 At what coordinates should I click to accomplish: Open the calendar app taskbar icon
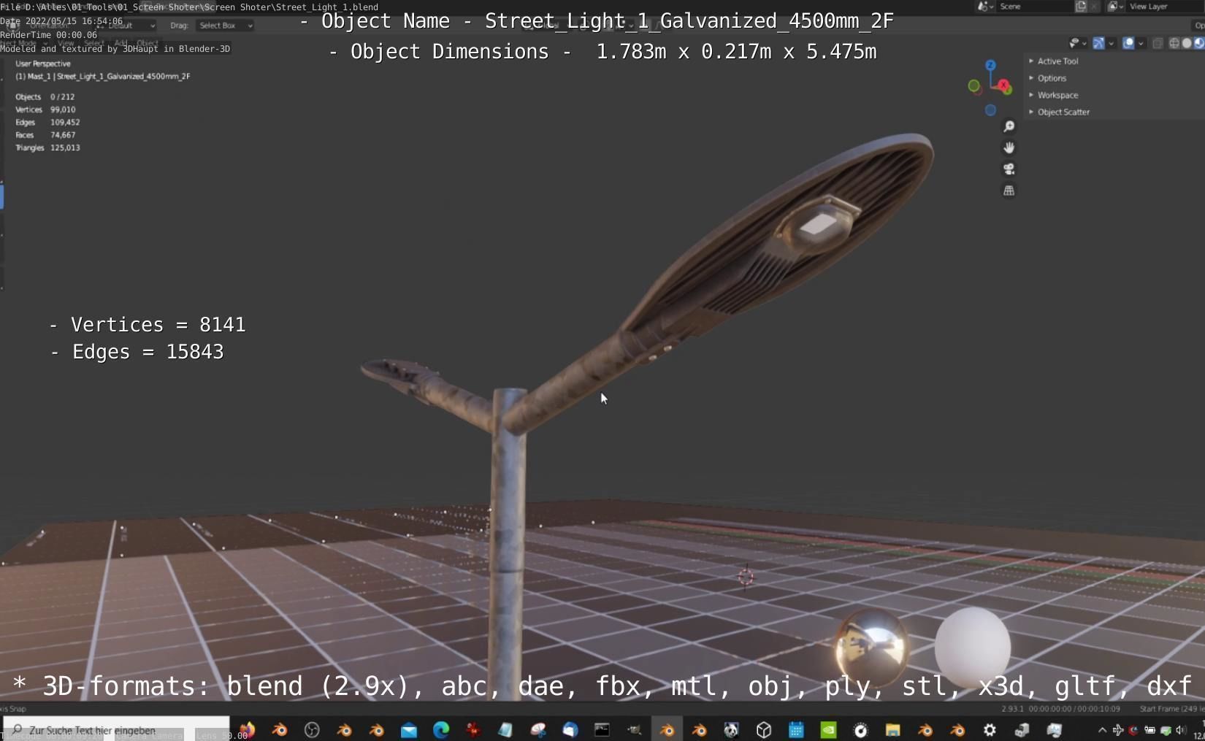click(x=796, y=729)
